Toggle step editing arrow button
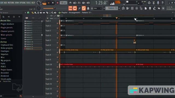The height and width of the screenshot is (98, 175). coord(75,8)
